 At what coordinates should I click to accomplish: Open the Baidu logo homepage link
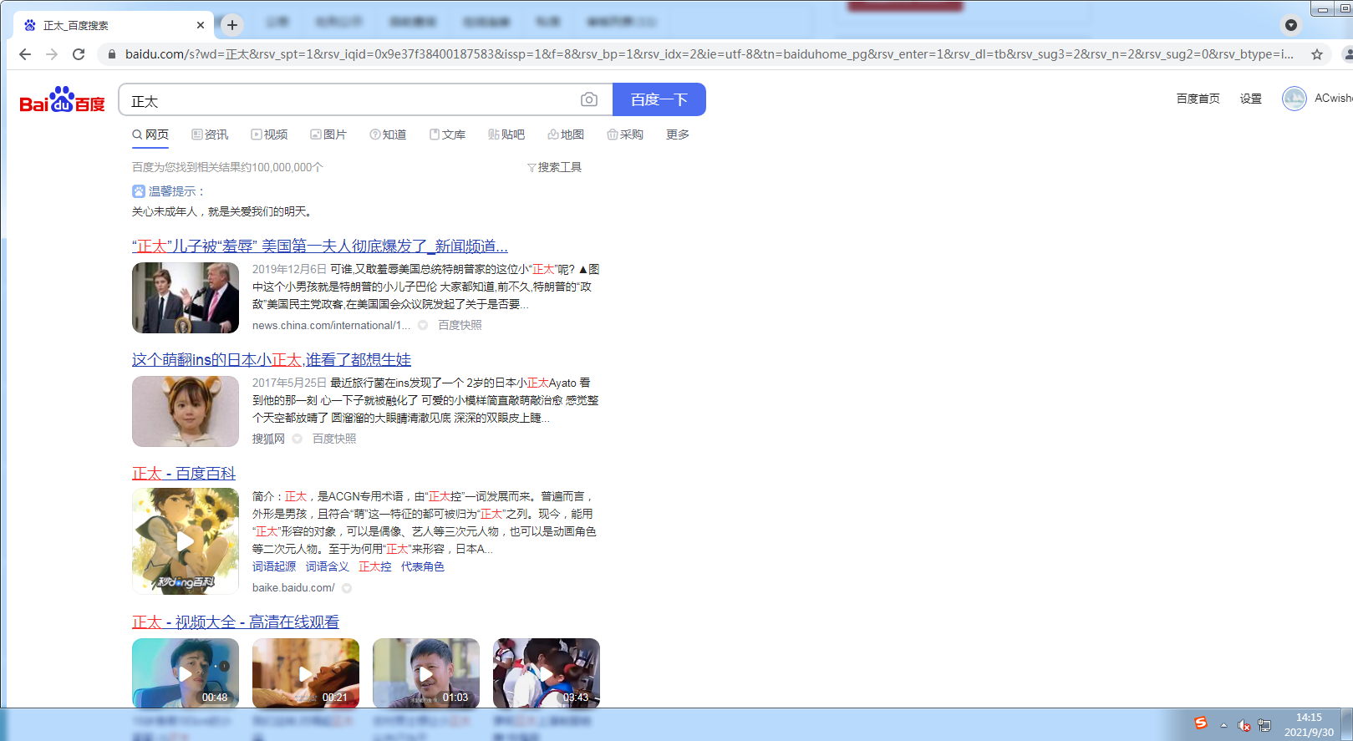pyautogui.click(x=63, y=100)
